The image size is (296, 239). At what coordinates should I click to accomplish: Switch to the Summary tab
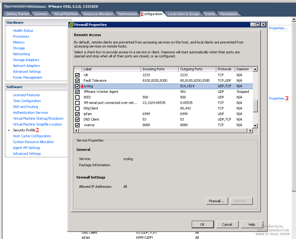[x=41, y=14]
